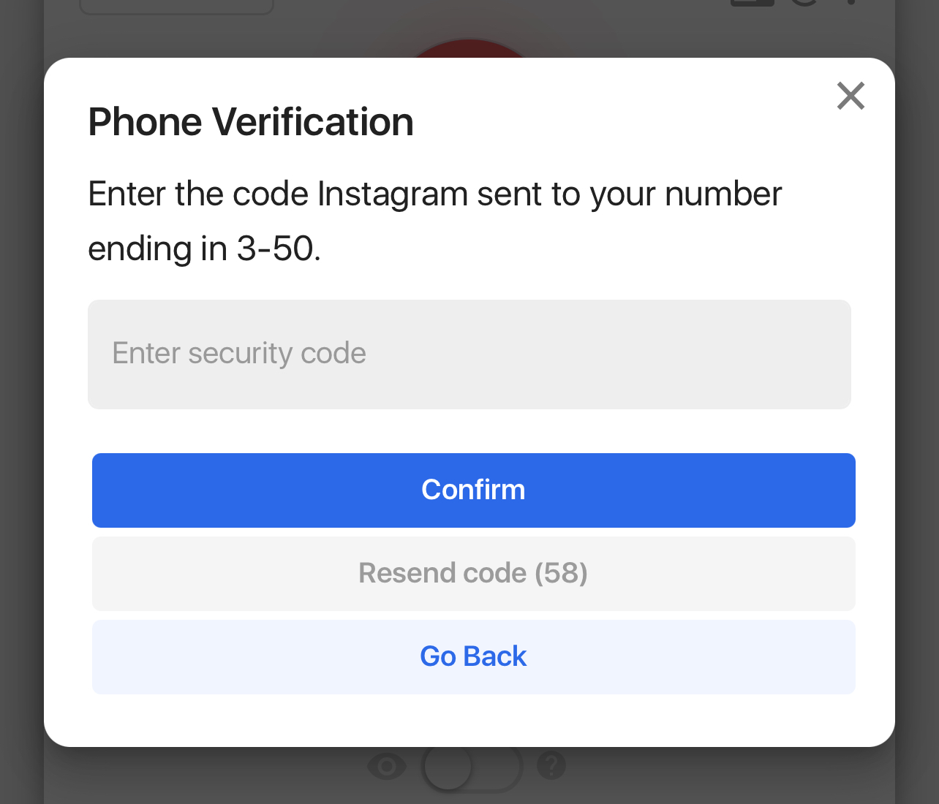
Task: Click the X icon on the dialog
Action: click(x=851, y=96)
